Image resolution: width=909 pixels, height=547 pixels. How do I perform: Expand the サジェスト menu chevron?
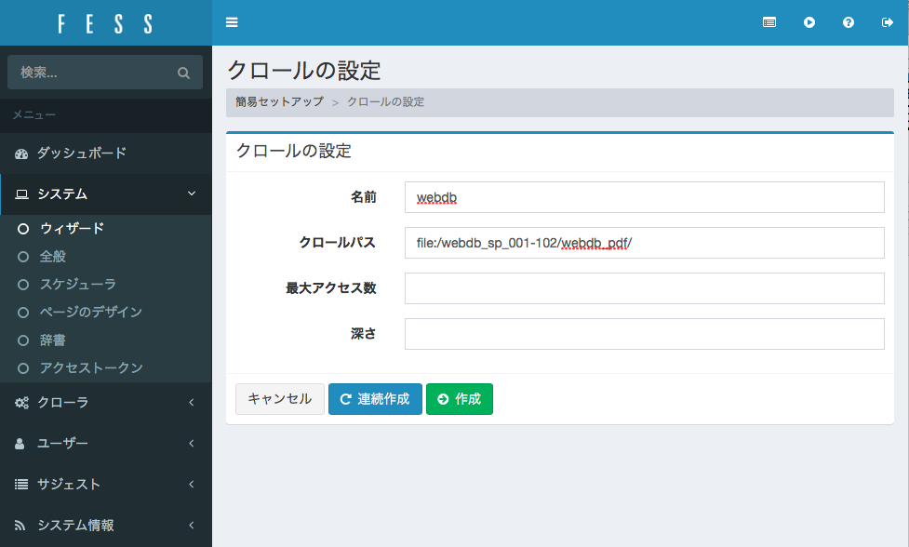point(192,484)
